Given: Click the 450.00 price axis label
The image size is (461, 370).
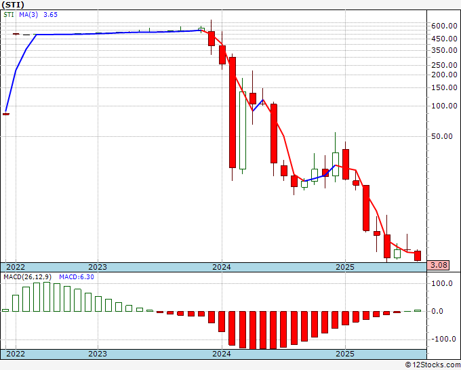Looking at the screenshot, I should (x=444, y=39).
